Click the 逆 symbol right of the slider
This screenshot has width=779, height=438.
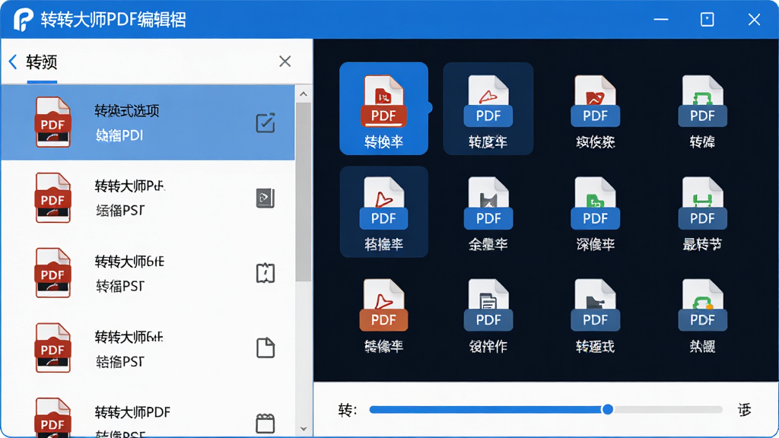pyautogui.click(x=744, y=410)
